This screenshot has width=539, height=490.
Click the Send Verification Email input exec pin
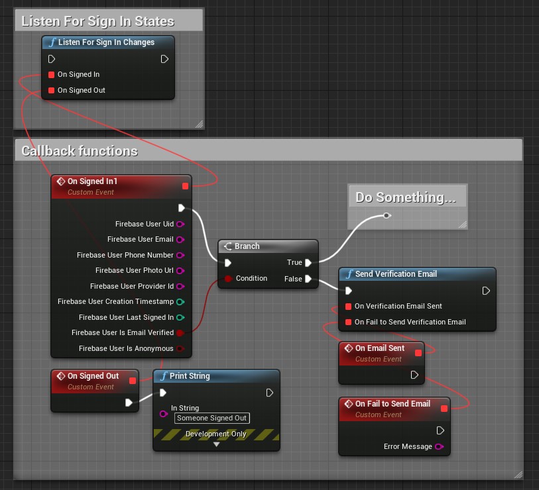pyautogui.click(x=348, y=291)
